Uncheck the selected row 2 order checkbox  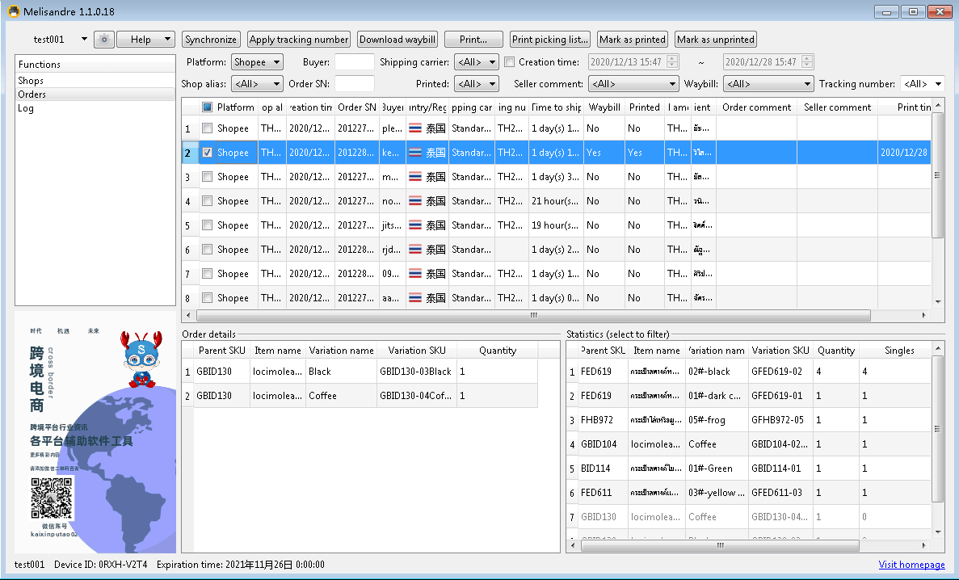point(208,153)
